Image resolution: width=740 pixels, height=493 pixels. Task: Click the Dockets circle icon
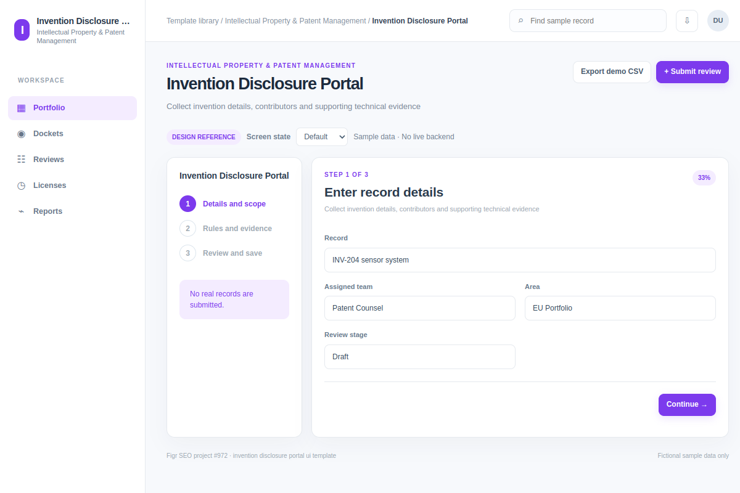(x=22, y=134)
